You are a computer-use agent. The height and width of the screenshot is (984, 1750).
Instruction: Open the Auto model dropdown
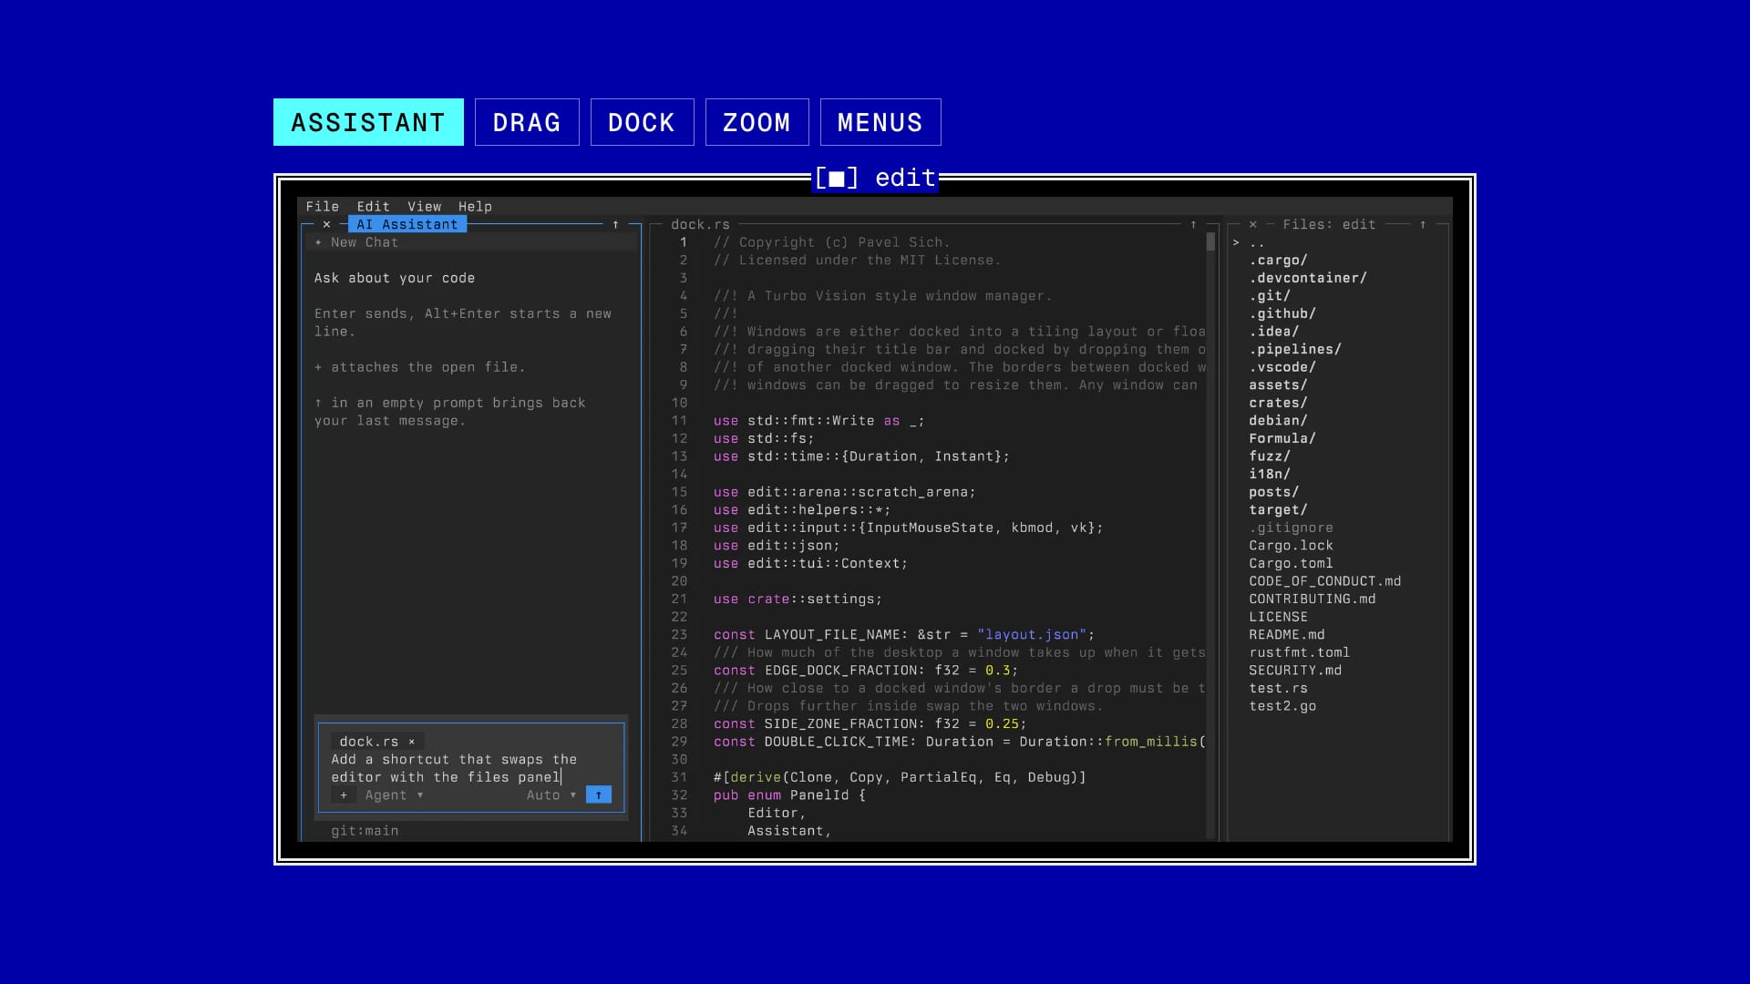[x=551, y=795]
